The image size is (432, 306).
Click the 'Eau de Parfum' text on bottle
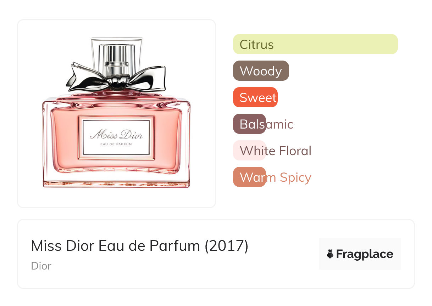click(116, 144)
